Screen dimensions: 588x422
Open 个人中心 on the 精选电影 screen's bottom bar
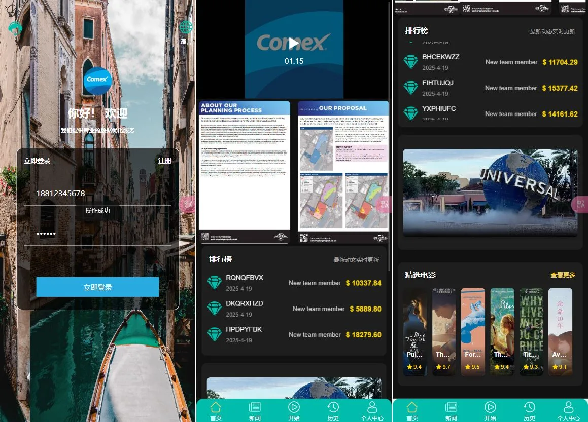tap(568, 411)
